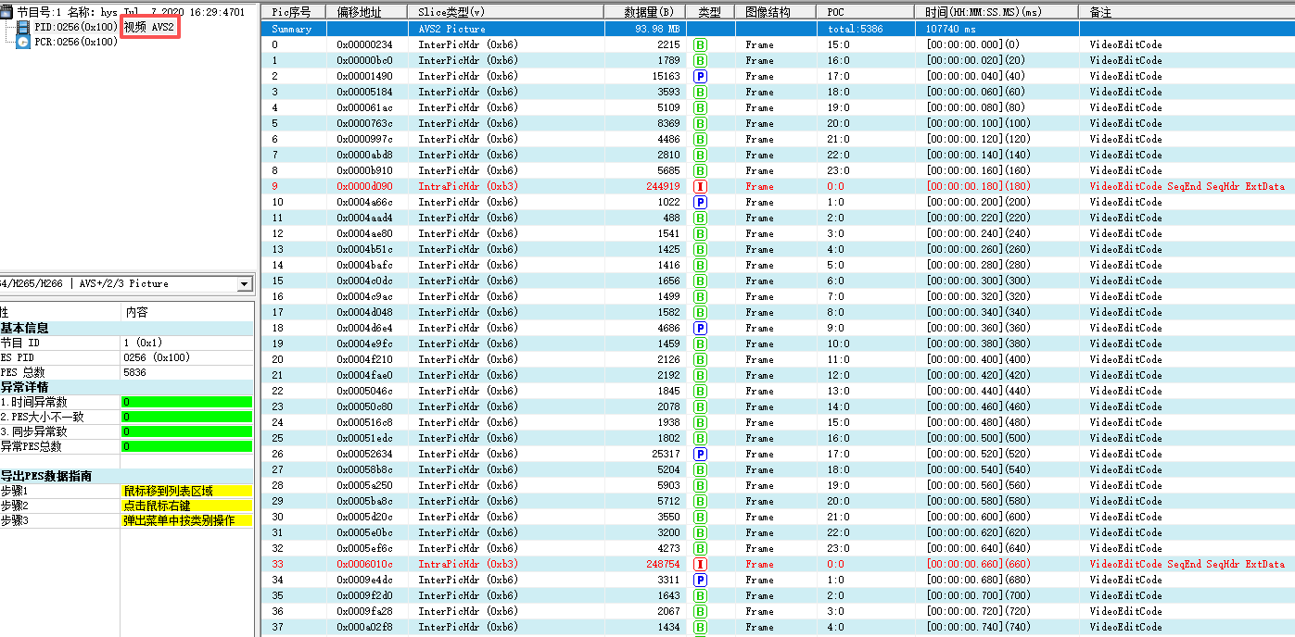Viewport: 1295px width, 637px height.
Task: Click the data size value 244919
Action: (x=664, y=186)
